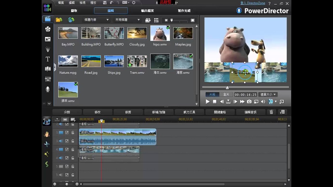This screenshot has height=187, width=333.
Task: Click the preview seek slider handle
Action: pos(227,88)
